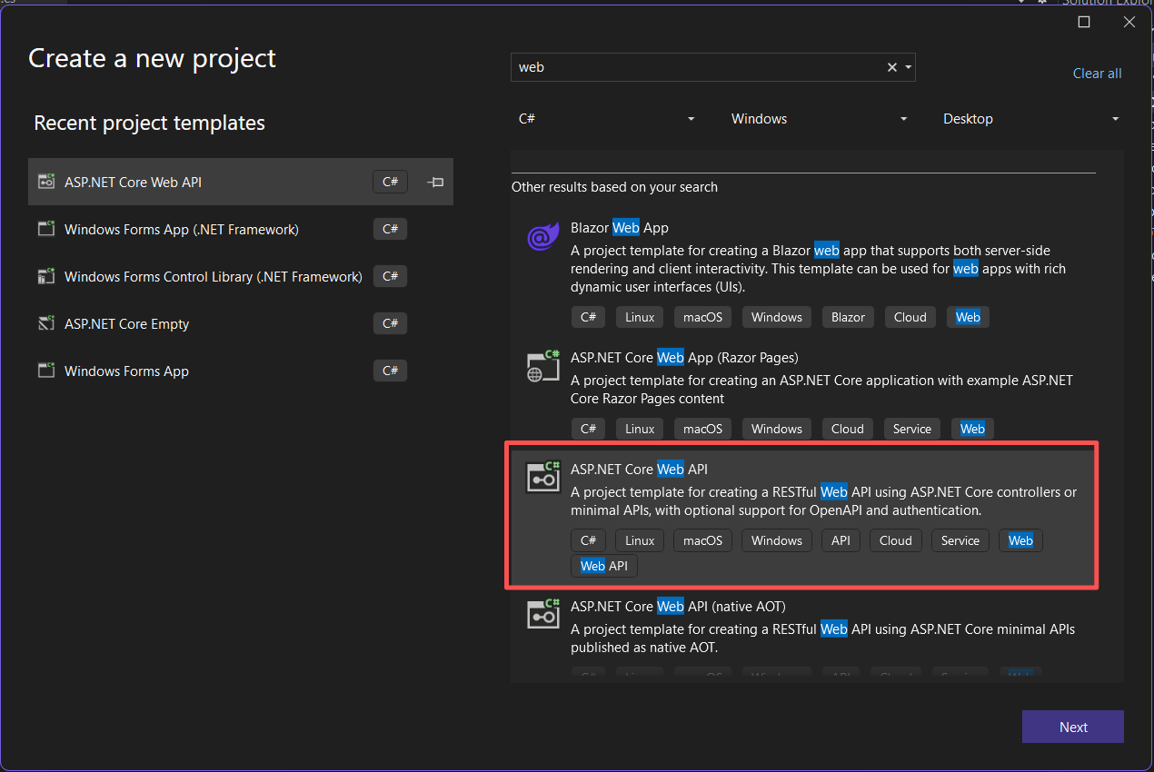
Task: Clear the search text with the X icon
Action: pyautogui.click(x=892, y=67)
